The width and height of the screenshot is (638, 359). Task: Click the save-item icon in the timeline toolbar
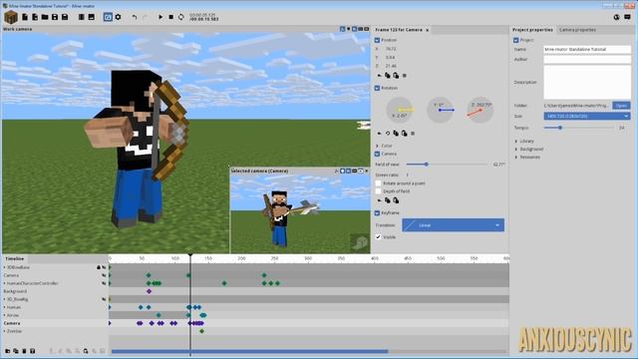pyautogui.click(x=33, y=351)
